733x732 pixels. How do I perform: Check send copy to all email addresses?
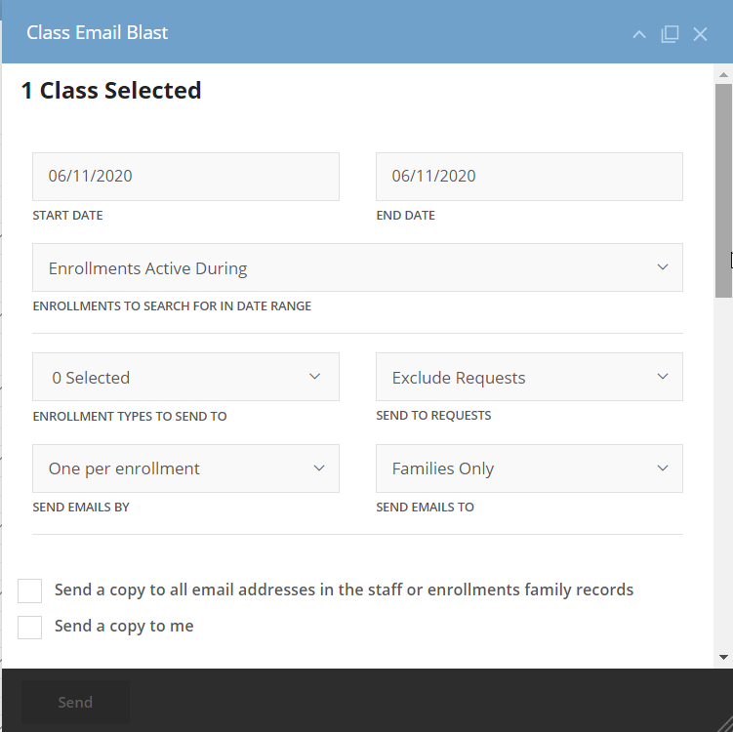coord(30,590)
